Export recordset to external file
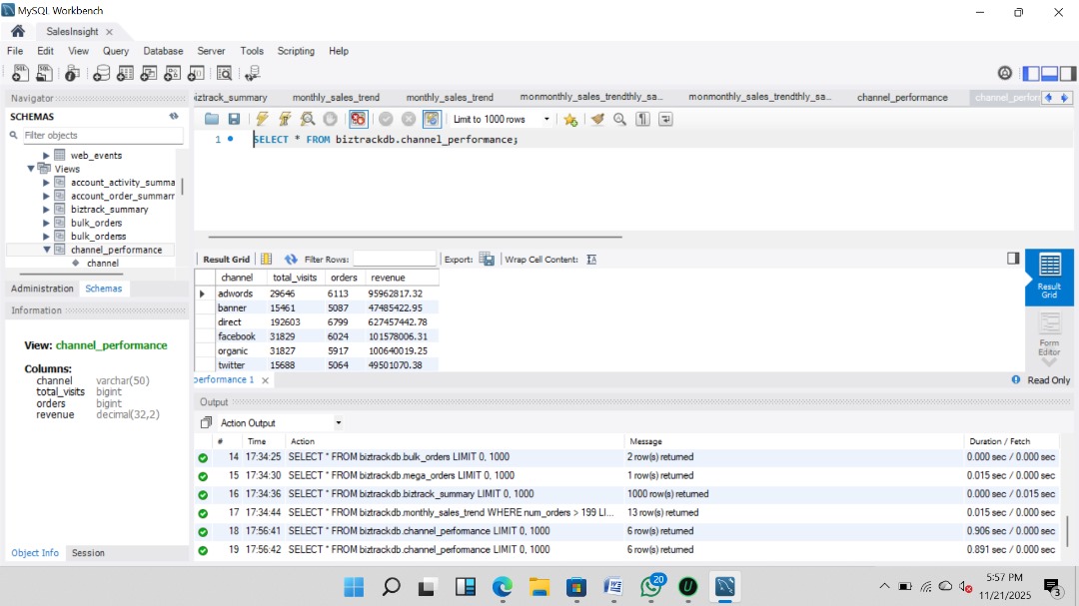The image size is (1079, 606). point(487,260)
